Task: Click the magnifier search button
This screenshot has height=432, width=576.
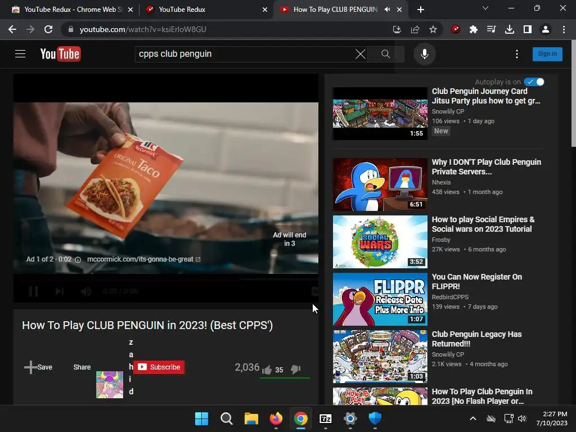Action: (x=385, y=54)
